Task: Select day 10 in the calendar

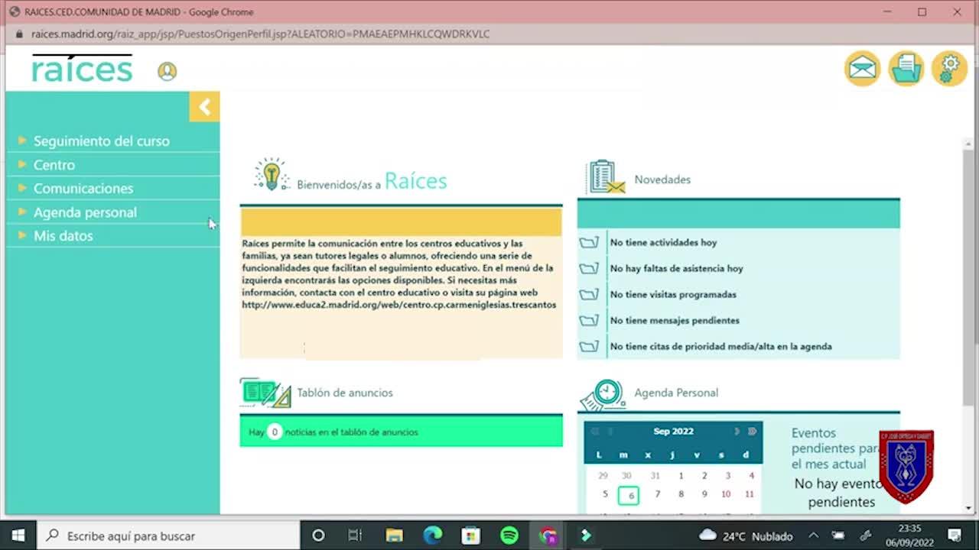Action: [x=726, y=494]
